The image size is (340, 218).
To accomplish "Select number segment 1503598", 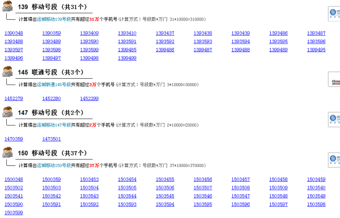I will pyautogui.click(x=316, y=204).
